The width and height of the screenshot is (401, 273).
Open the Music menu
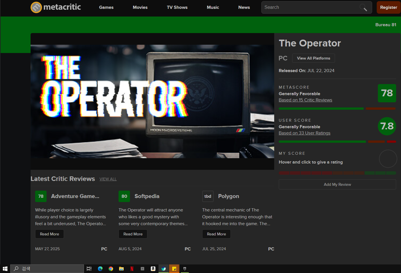213,7
